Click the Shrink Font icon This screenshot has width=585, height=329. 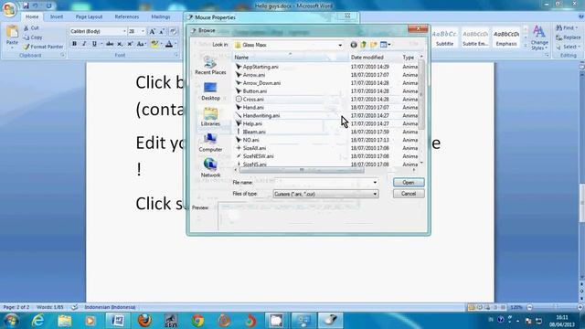(x=162, y=32)
